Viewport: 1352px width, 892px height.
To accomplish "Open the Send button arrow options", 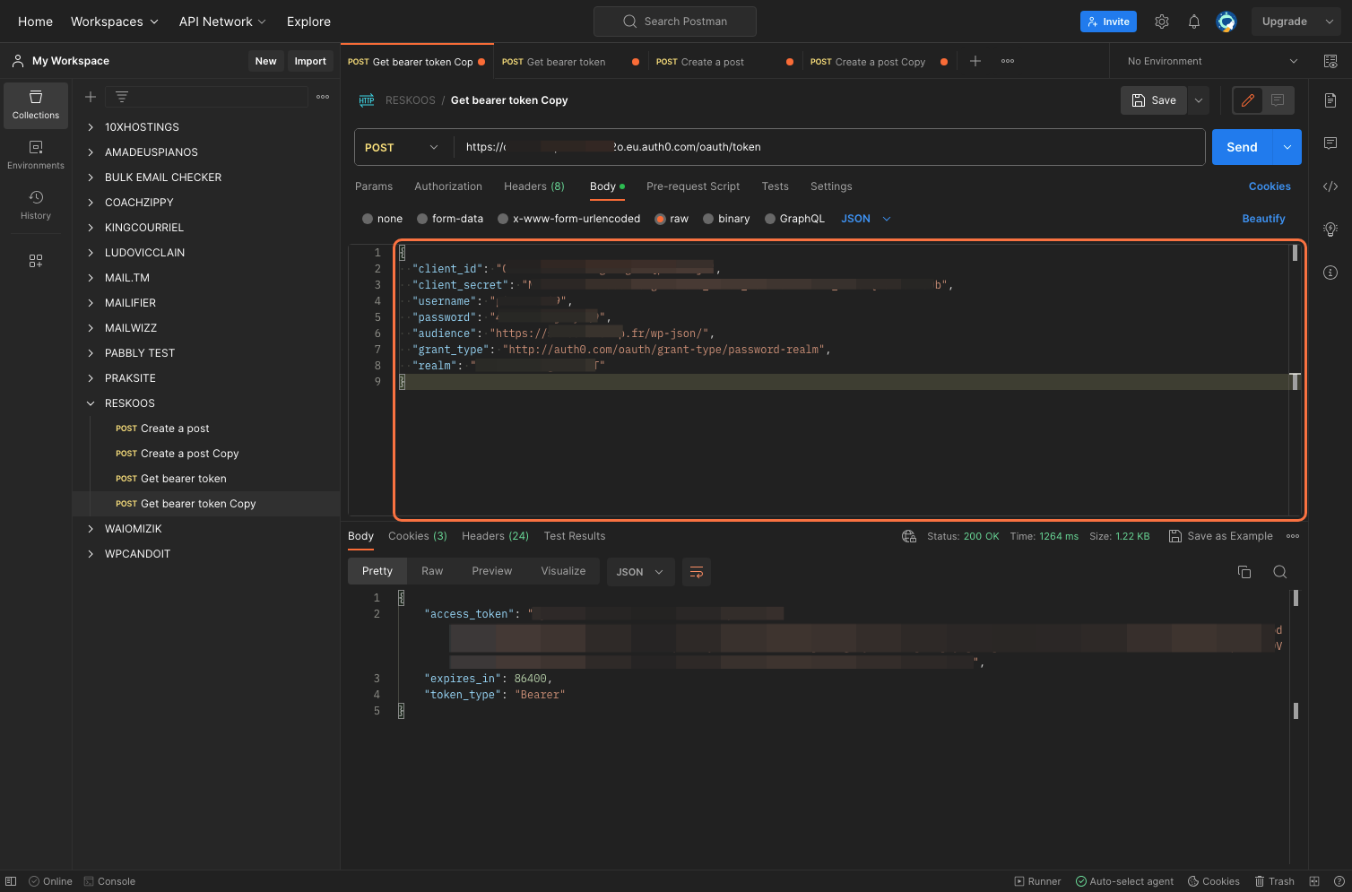I will click(x=1287, y=147).
